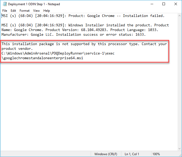Viewport: 182px width, 157px height.
Task: Minimize the Notepad window
Action: 152,4
